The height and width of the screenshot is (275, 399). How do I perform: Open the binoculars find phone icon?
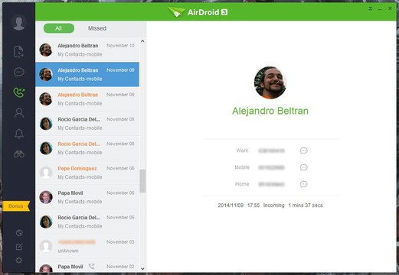(x=19, y=154)
